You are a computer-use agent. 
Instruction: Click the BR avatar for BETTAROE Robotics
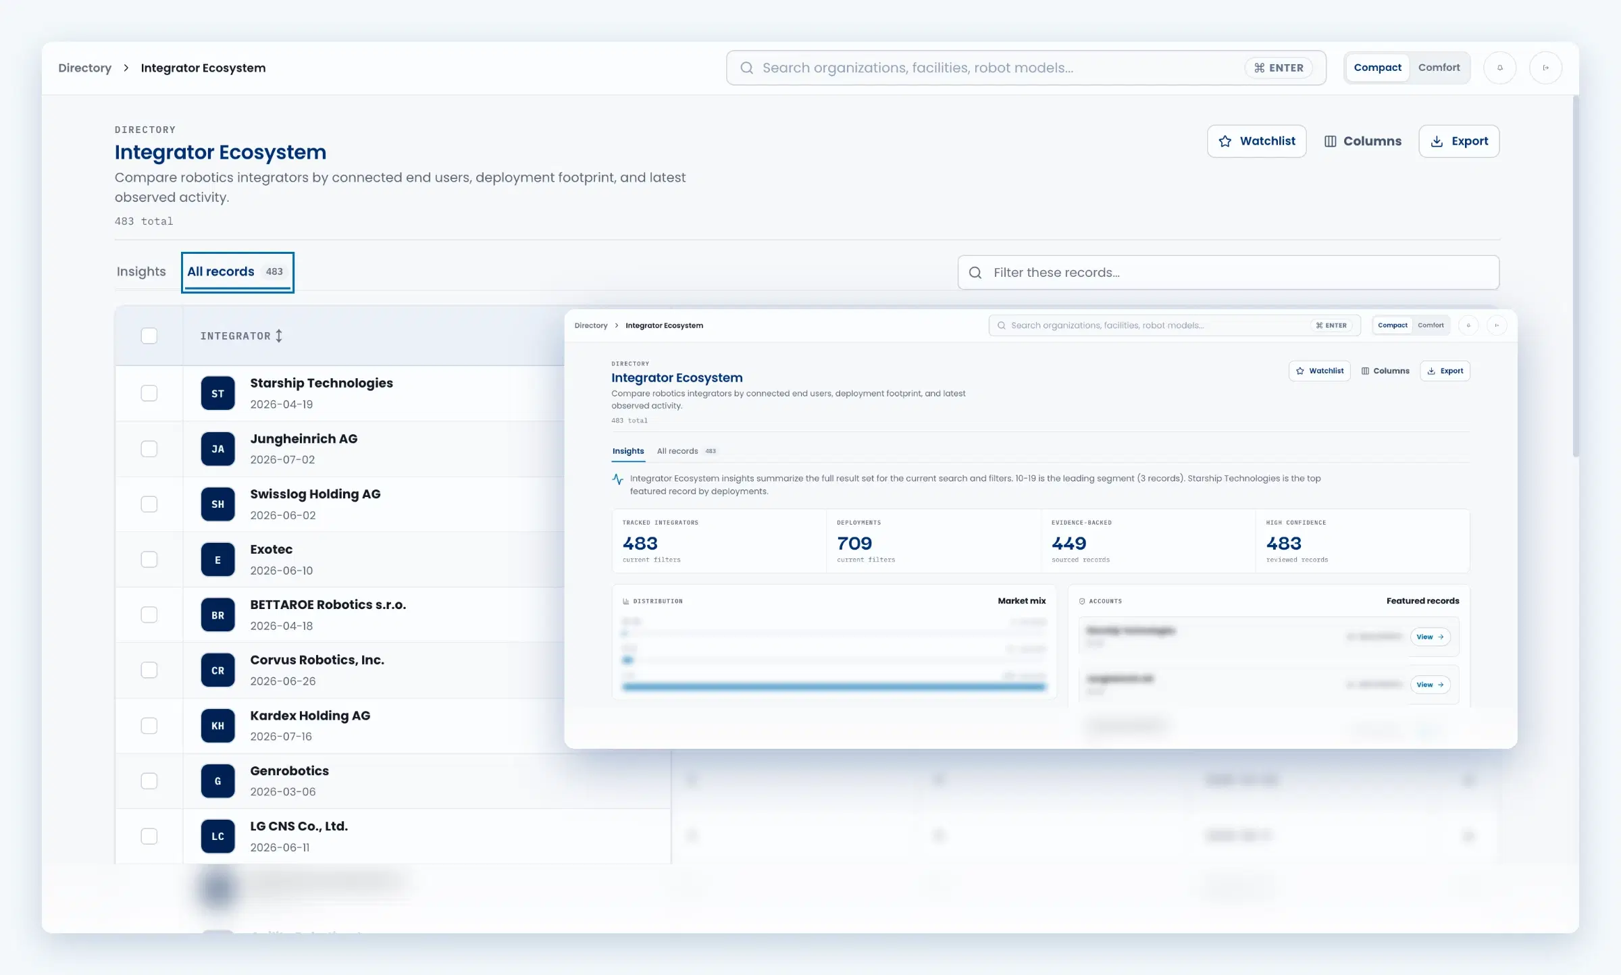pos(217,615)
